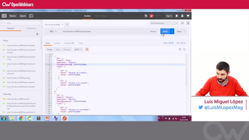Collapse JSON fold arrow at line 2

[51, 56]
